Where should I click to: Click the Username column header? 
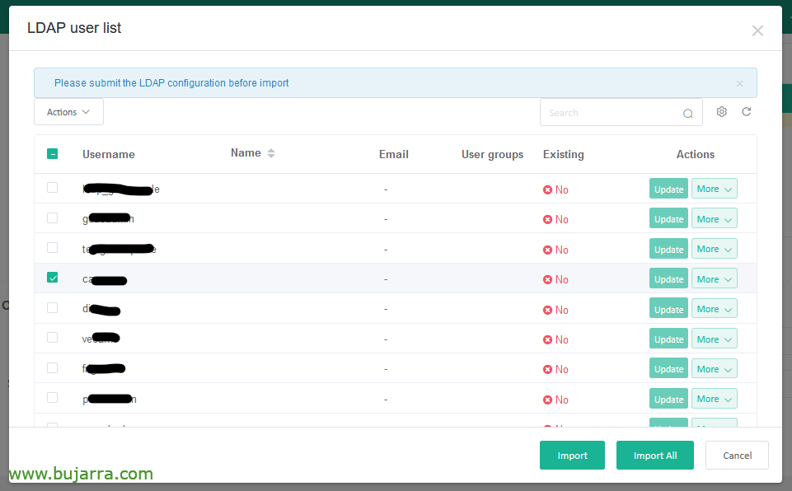pyautogui.click(x=108, y=154)
